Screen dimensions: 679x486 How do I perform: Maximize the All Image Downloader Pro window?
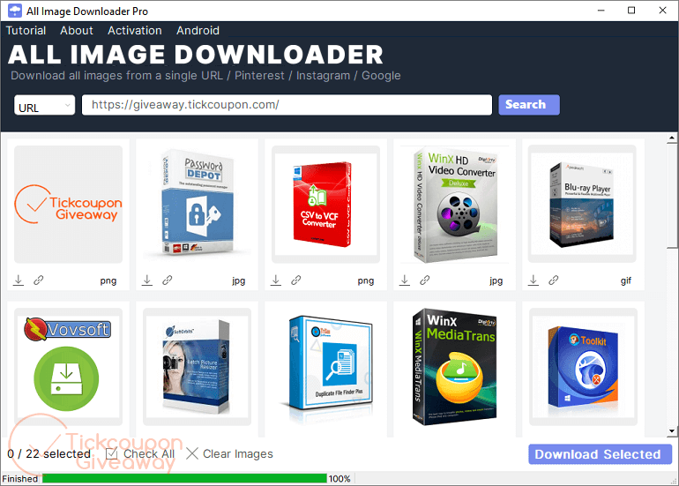[631, 11]
